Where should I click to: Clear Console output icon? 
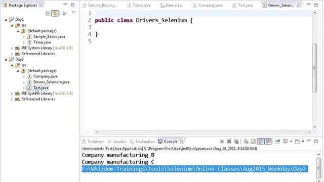246,142
